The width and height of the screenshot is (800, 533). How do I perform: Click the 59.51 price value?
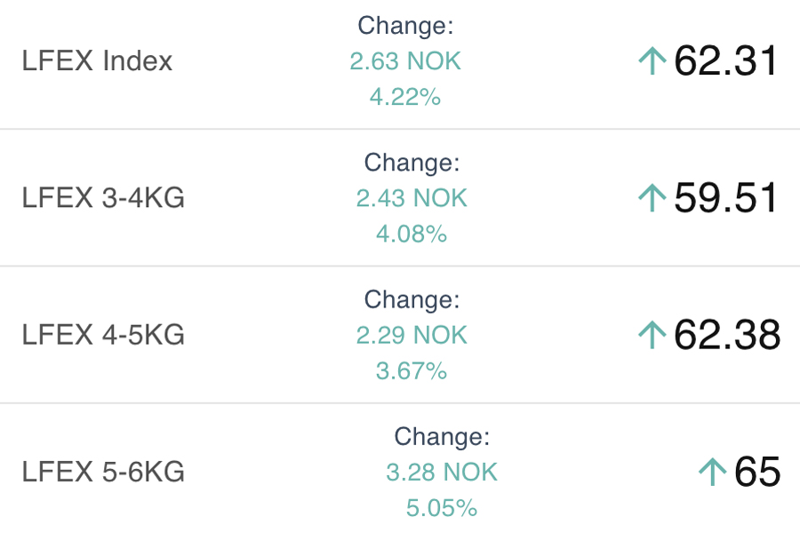[x=726, y=198]
